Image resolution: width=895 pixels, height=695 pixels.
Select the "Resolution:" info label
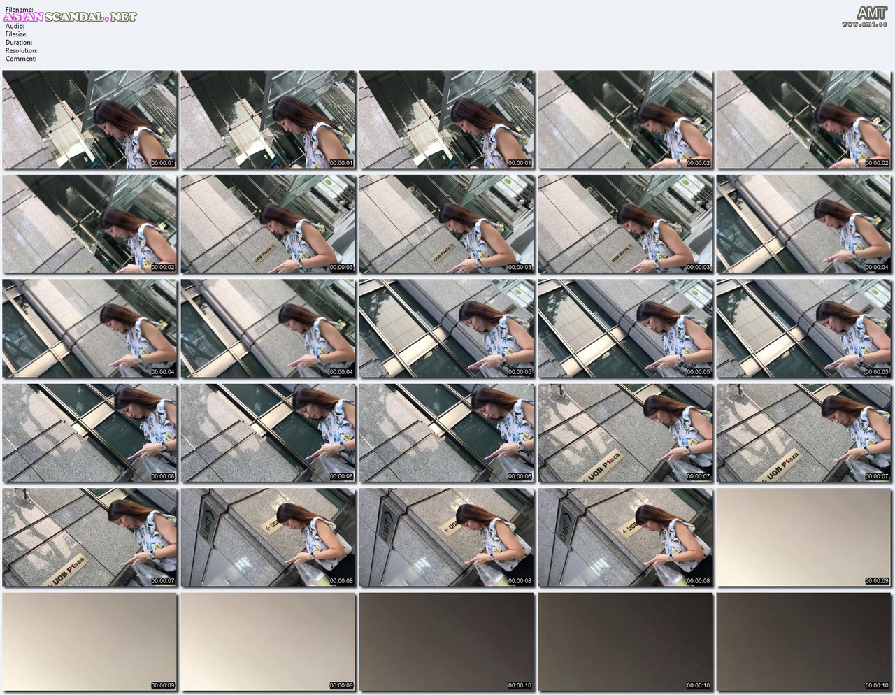[22, 50]
